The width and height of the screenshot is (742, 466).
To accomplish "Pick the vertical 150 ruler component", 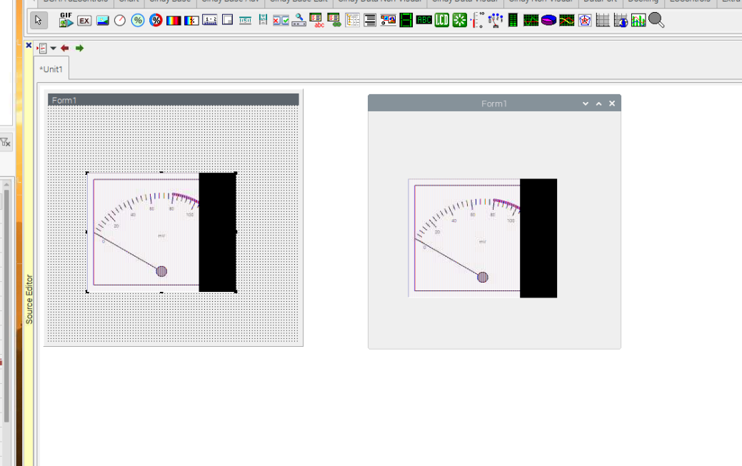I will click(x=263, y=20).
